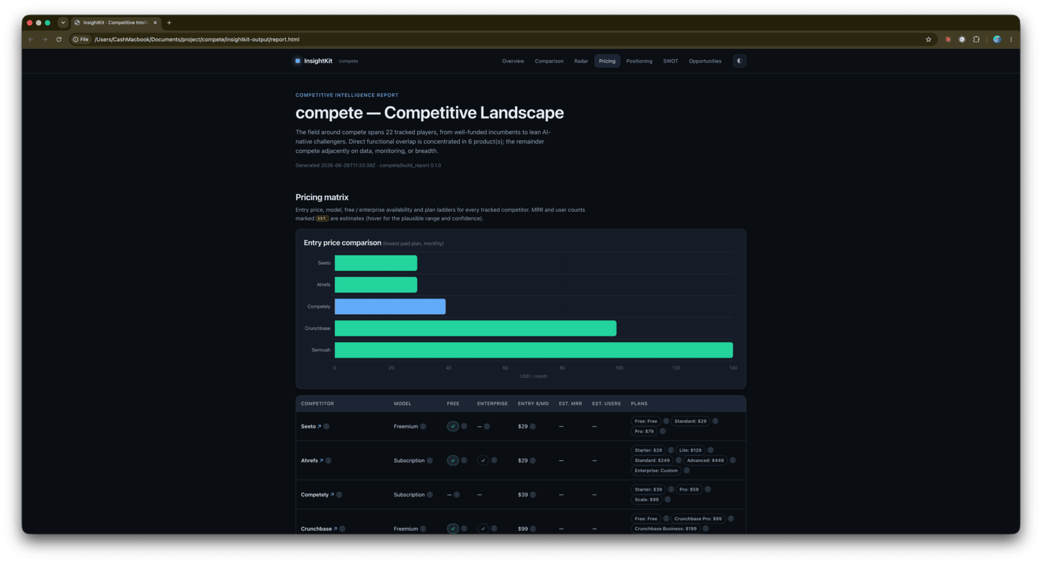Open the browser extensions puzzle icon
Screen dimensions: 1042x563
976,40
